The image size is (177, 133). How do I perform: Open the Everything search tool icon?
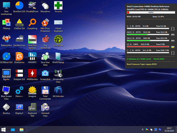[32, 22]
